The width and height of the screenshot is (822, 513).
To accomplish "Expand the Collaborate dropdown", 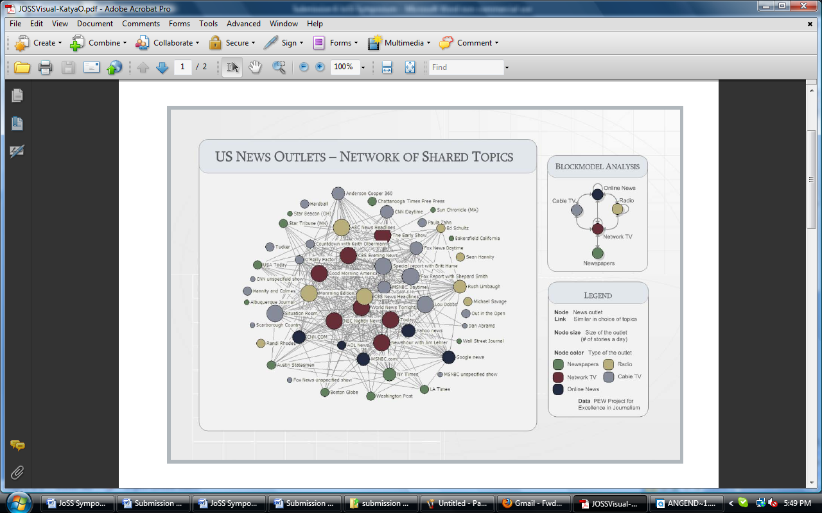I will [197, 43].
